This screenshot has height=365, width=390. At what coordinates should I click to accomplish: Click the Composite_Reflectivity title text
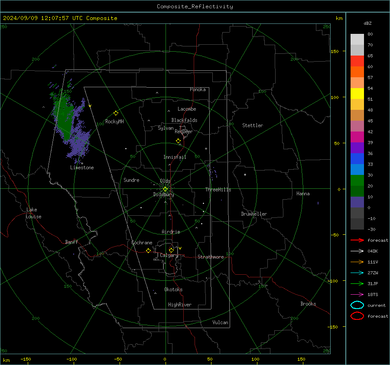[195, 7]
